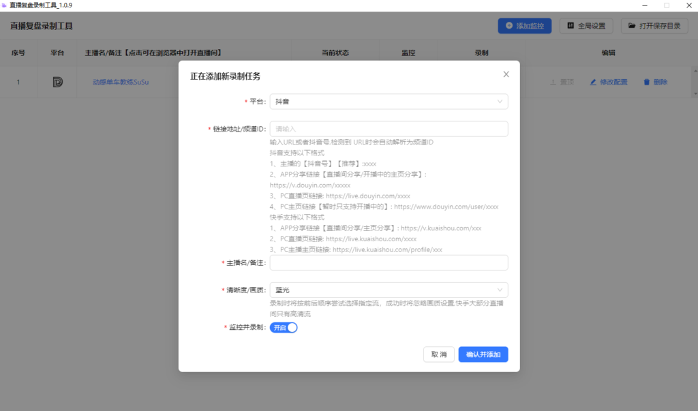Click the 确认并添加 button

pos(483,354)
